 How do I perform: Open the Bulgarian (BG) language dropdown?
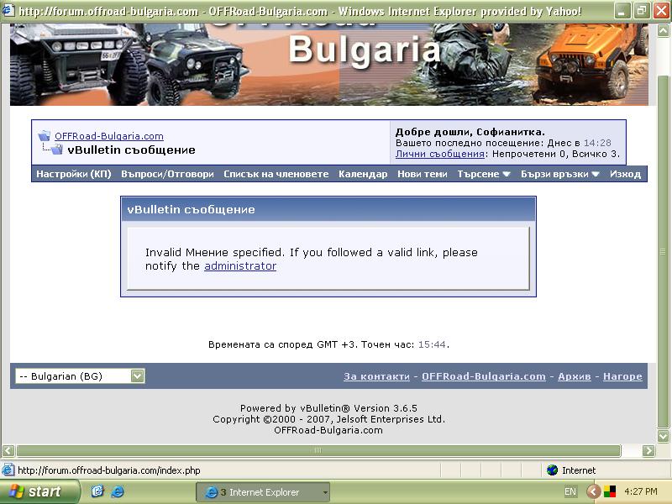click(x=80, y=375)
